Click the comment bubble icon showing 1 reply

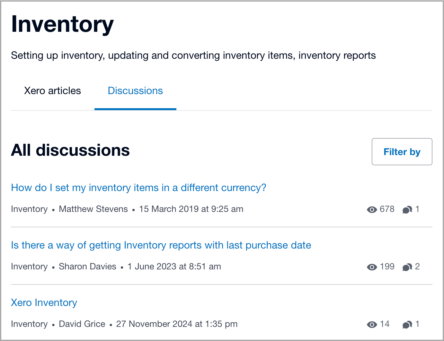408,209
